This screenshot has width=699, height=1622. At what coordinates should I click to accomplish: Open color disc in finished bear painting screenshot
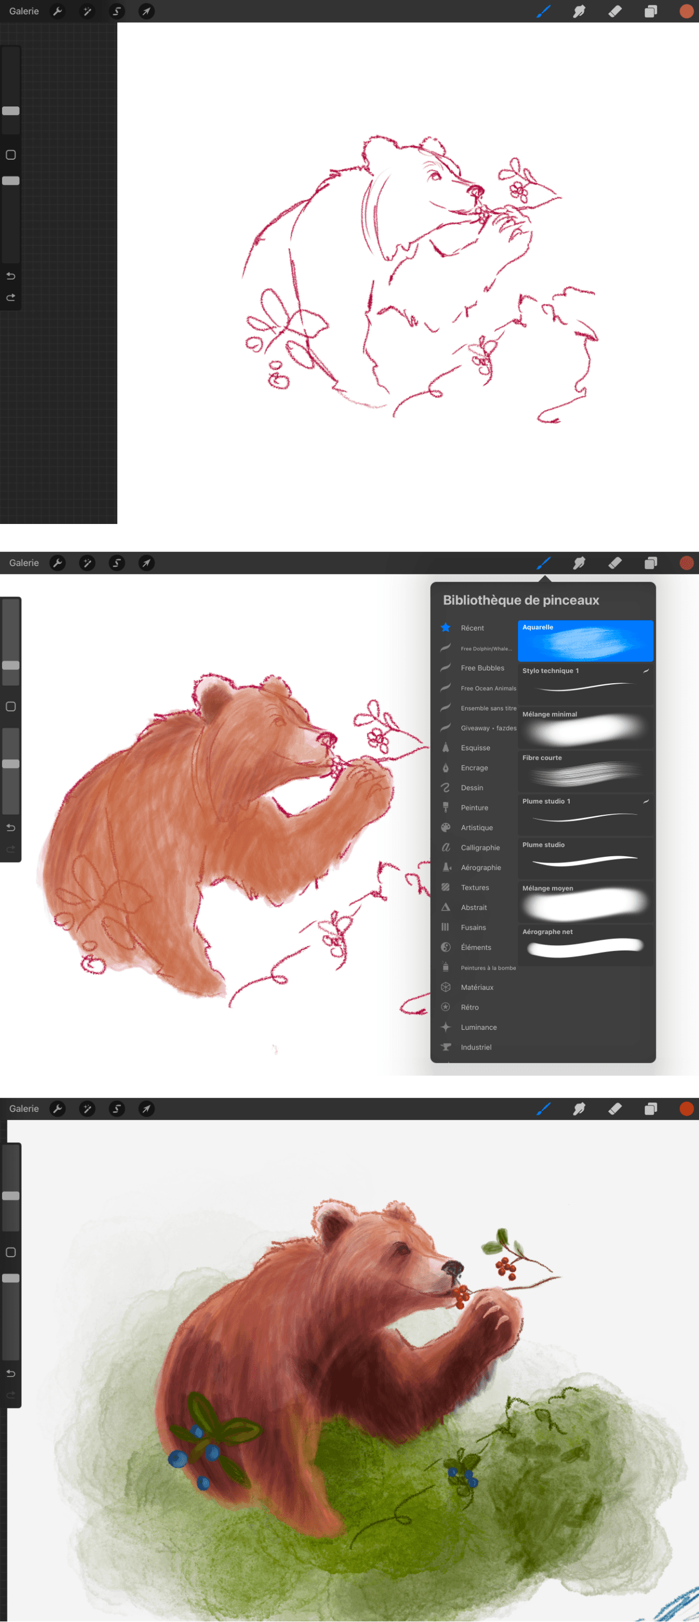click(x=686, y=1109)
